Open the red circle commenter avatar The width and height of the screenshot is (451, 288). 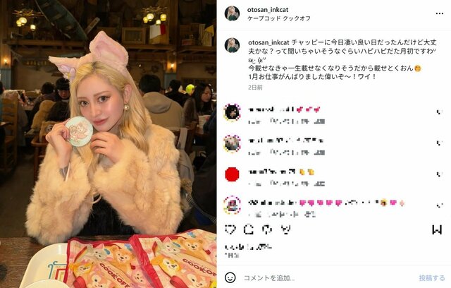(x=232, y=174)
